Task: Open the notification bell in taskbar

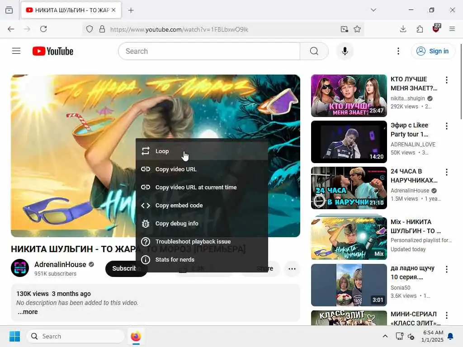Action: 451,336
